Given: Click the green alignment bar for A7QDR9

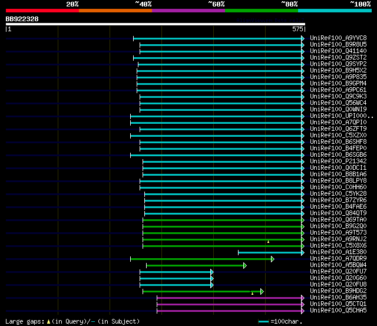Looking at the screenshot, I should [x=201, y=259].
